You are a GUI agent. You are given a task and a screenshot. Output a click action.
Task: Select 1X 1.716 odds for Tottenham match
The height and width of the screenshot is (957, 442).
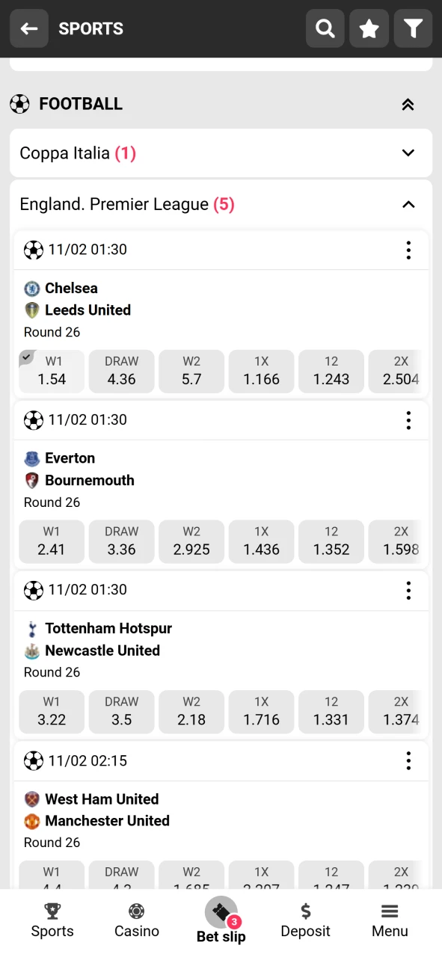click(261, 712)
